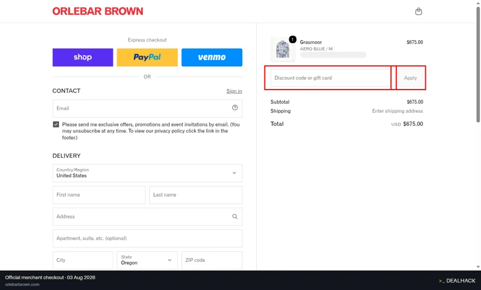Open the State dropdown showing Oregon

[x=147, y=260]
